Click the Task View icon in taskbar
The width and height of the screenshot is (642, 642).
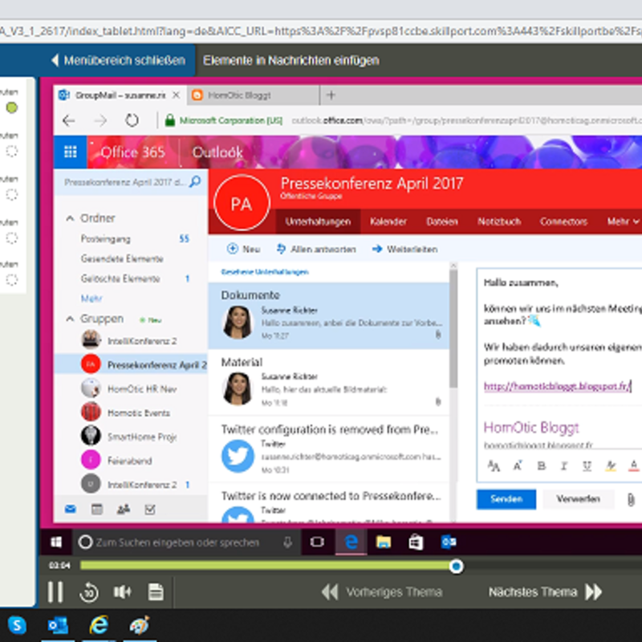pyautogui.click(x=317, y=542)
